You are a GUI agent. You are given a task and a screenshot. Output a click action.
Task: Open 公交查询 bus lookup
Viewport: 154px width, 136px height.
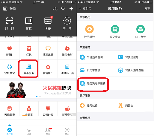(115, 32)
